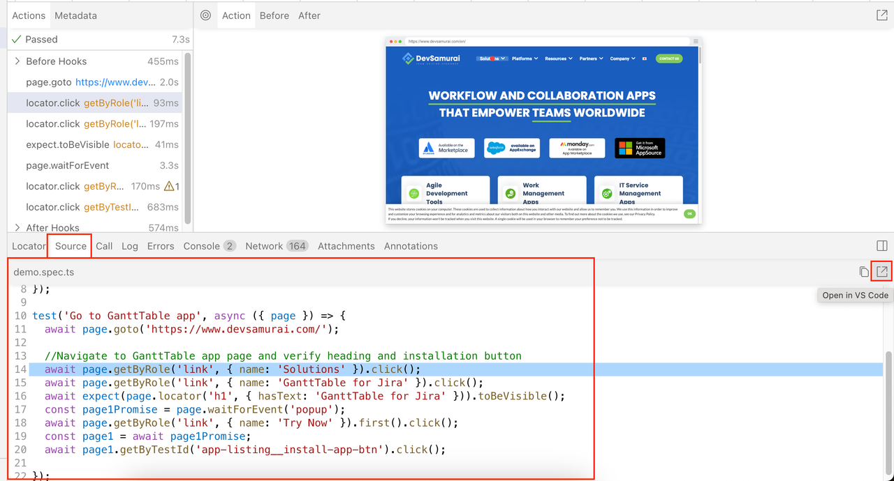Open the Errors tab
894x481 pixels.
pyautogui.click(x=161, y=246)
